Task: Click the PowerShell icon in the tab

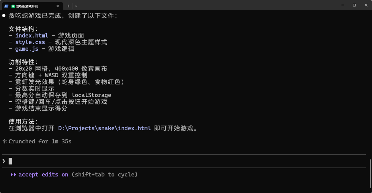Action: [6, 6]
